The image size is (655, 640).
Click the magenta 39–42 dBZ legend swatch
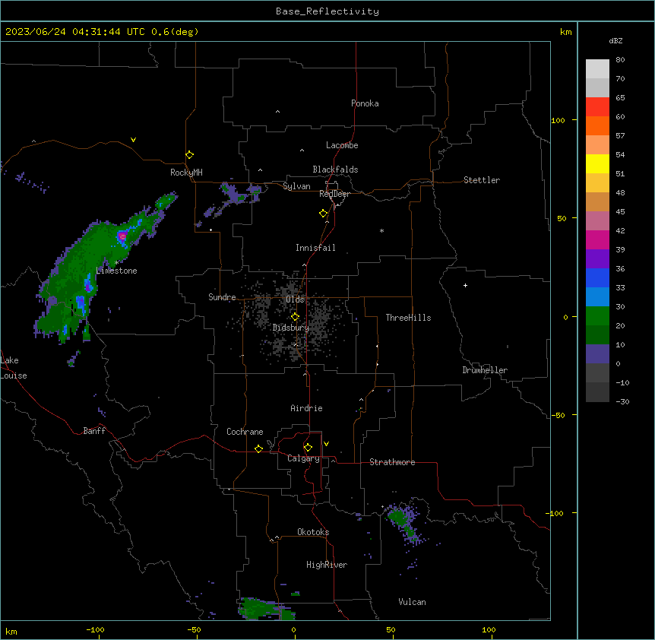click(597, 239)
